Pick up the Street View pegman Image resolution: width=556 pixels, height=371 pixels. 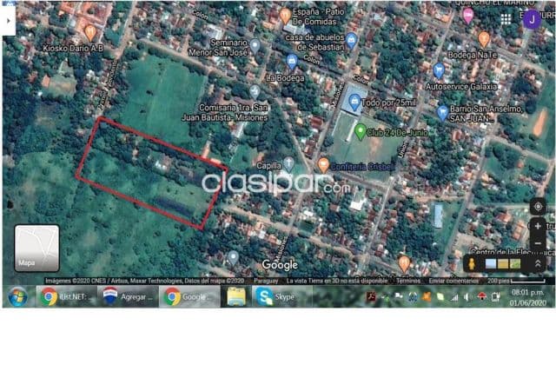pos(472,264)
